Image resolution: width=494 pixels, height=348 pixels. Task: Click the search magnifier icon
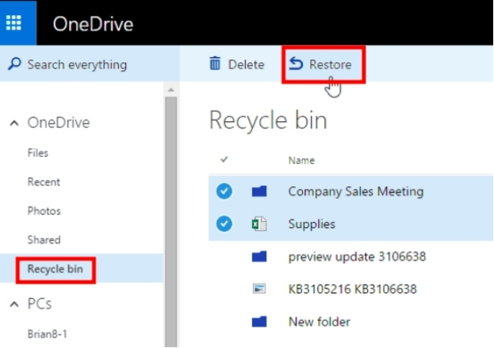pyautogui.click(x=14, y=64)
